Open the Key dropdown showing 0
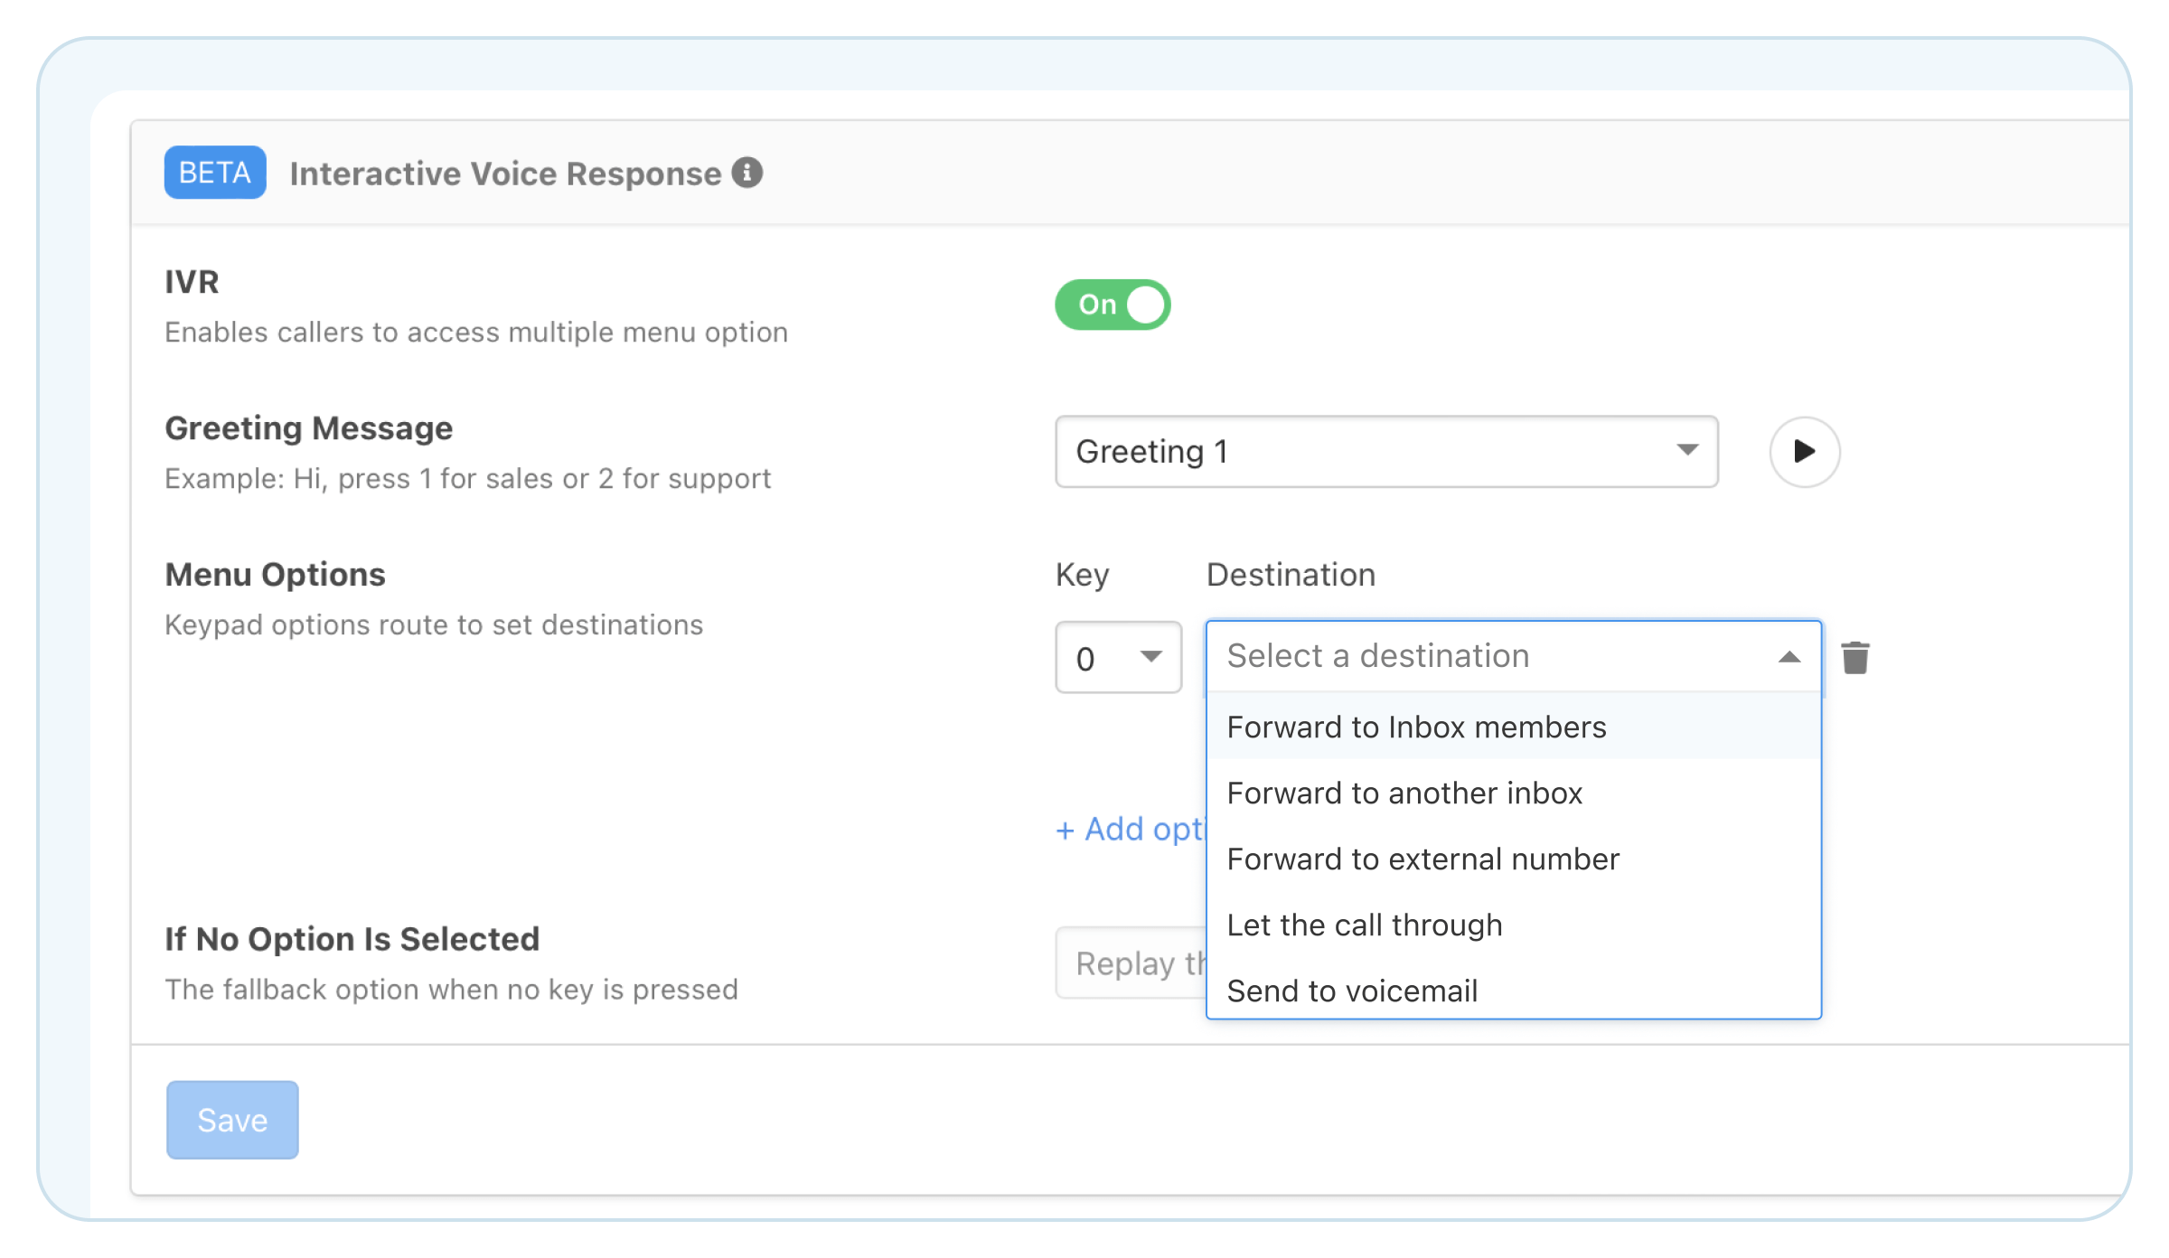 pyautogui.click(x=1118, y=658)
